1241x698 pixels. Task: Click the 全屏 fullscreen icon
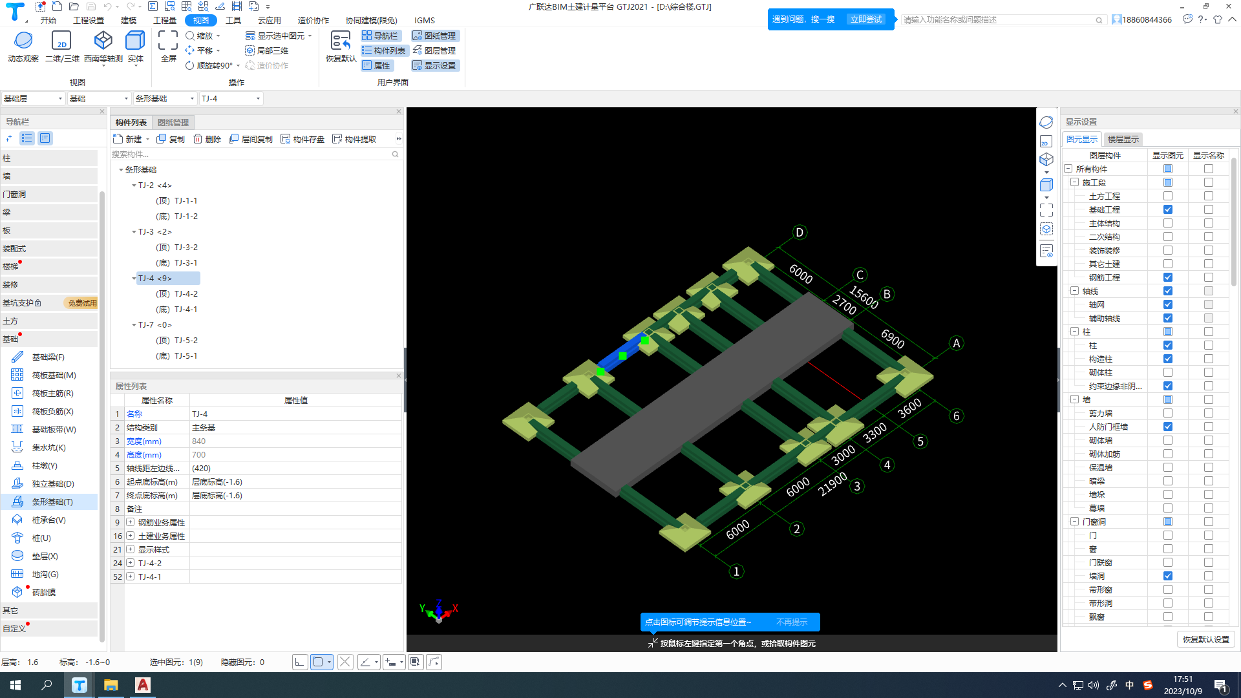tap(168, 41)
